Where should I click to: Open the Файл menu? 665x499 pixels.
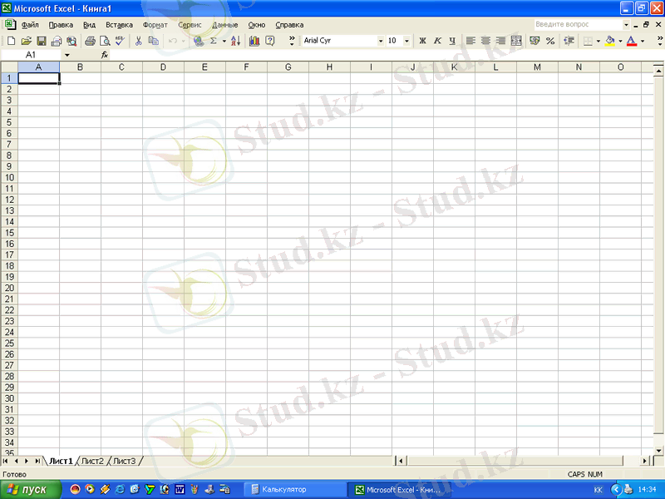30,25
